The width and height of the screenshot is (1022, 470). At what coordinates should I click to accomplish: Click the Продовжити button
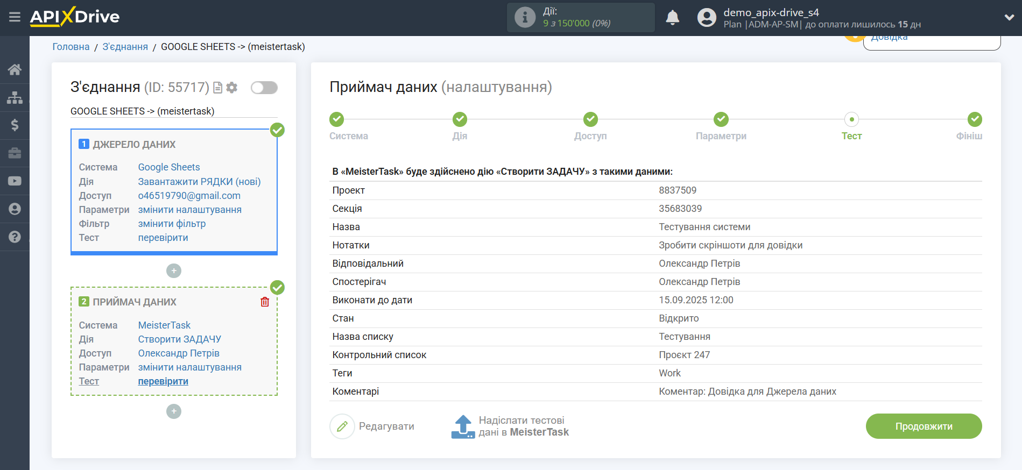[x=924, y=426]
